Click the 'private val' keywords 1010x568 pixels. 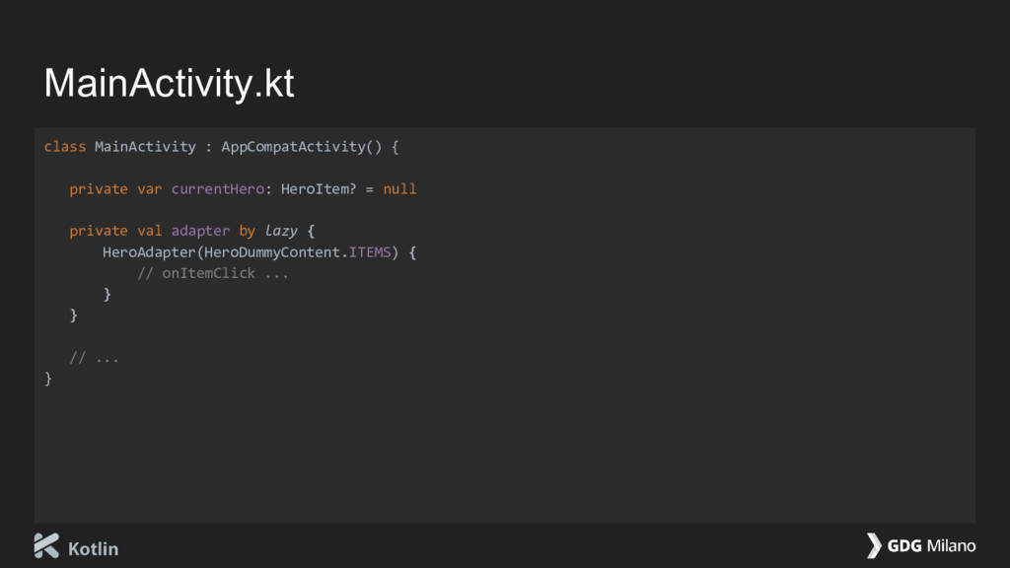pos(115,231)
